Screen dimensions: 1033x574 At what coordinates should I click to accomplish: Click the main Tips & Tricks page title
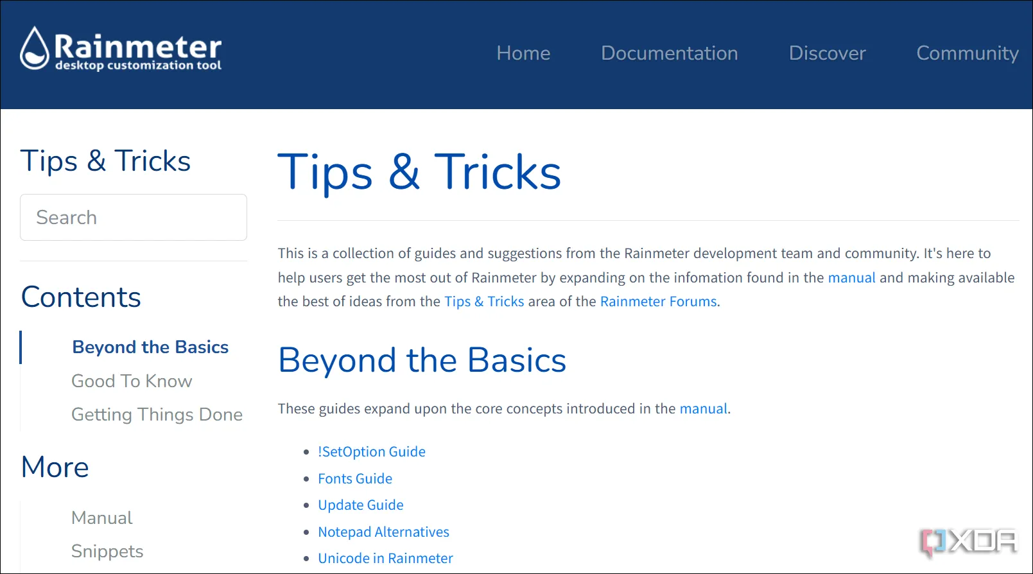[x=419, y=172]
